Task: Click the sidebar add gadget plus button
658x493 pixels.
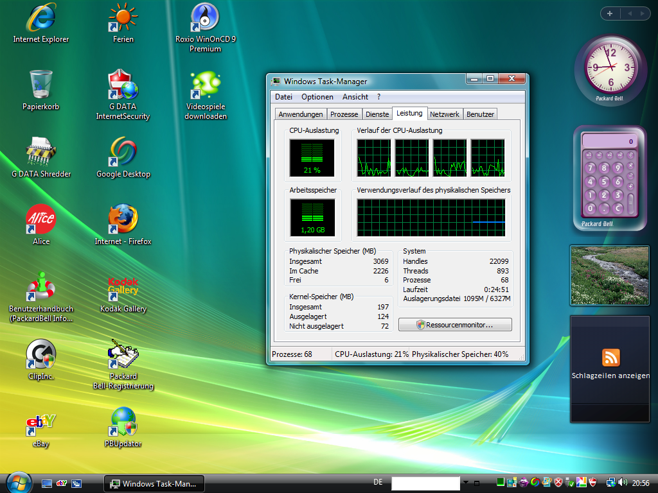Action: coord(610,13)
